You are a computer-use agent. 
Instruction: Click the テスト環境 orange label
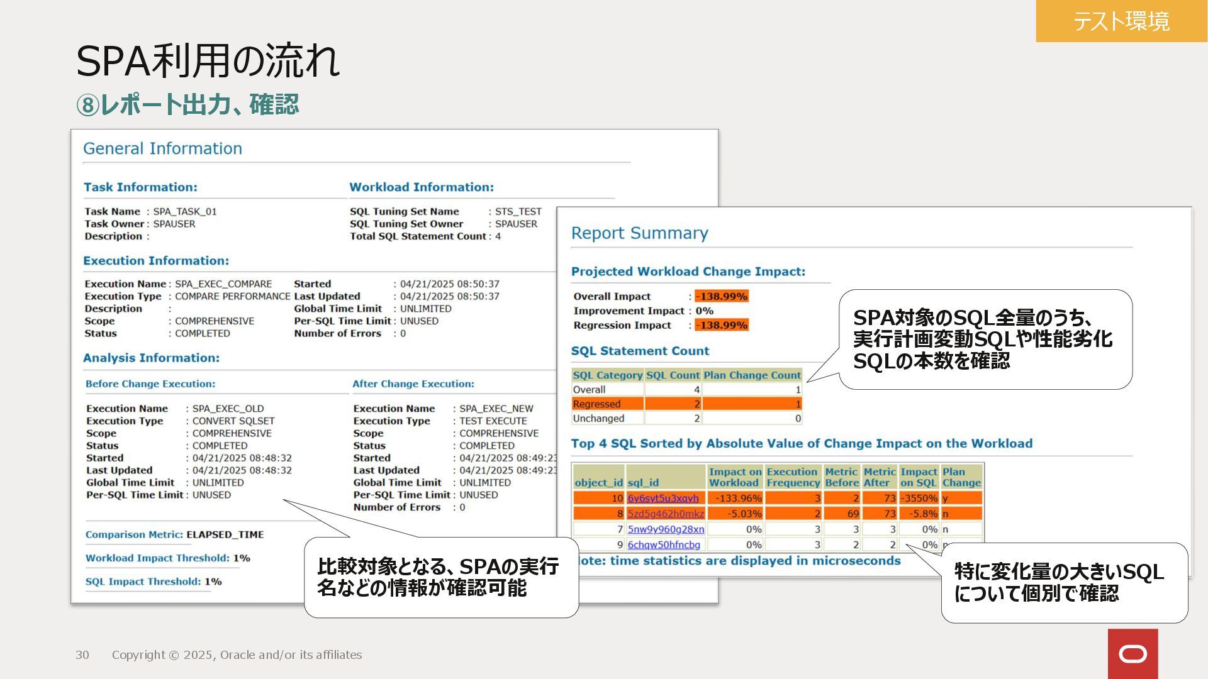pos(1121,21)
